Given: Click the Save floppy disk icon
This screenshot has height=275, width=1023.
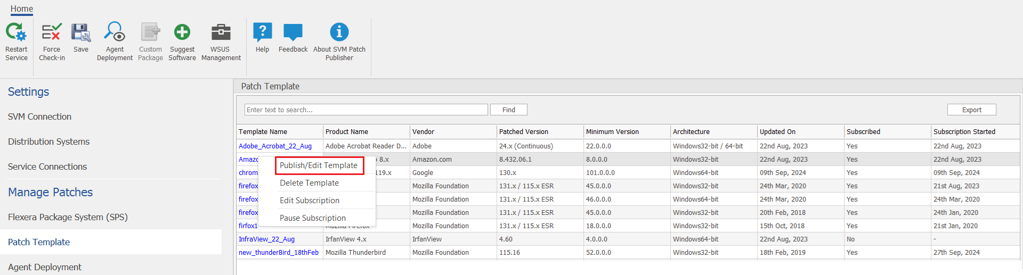Looking at the screenshot, I should tap(81, 32).
